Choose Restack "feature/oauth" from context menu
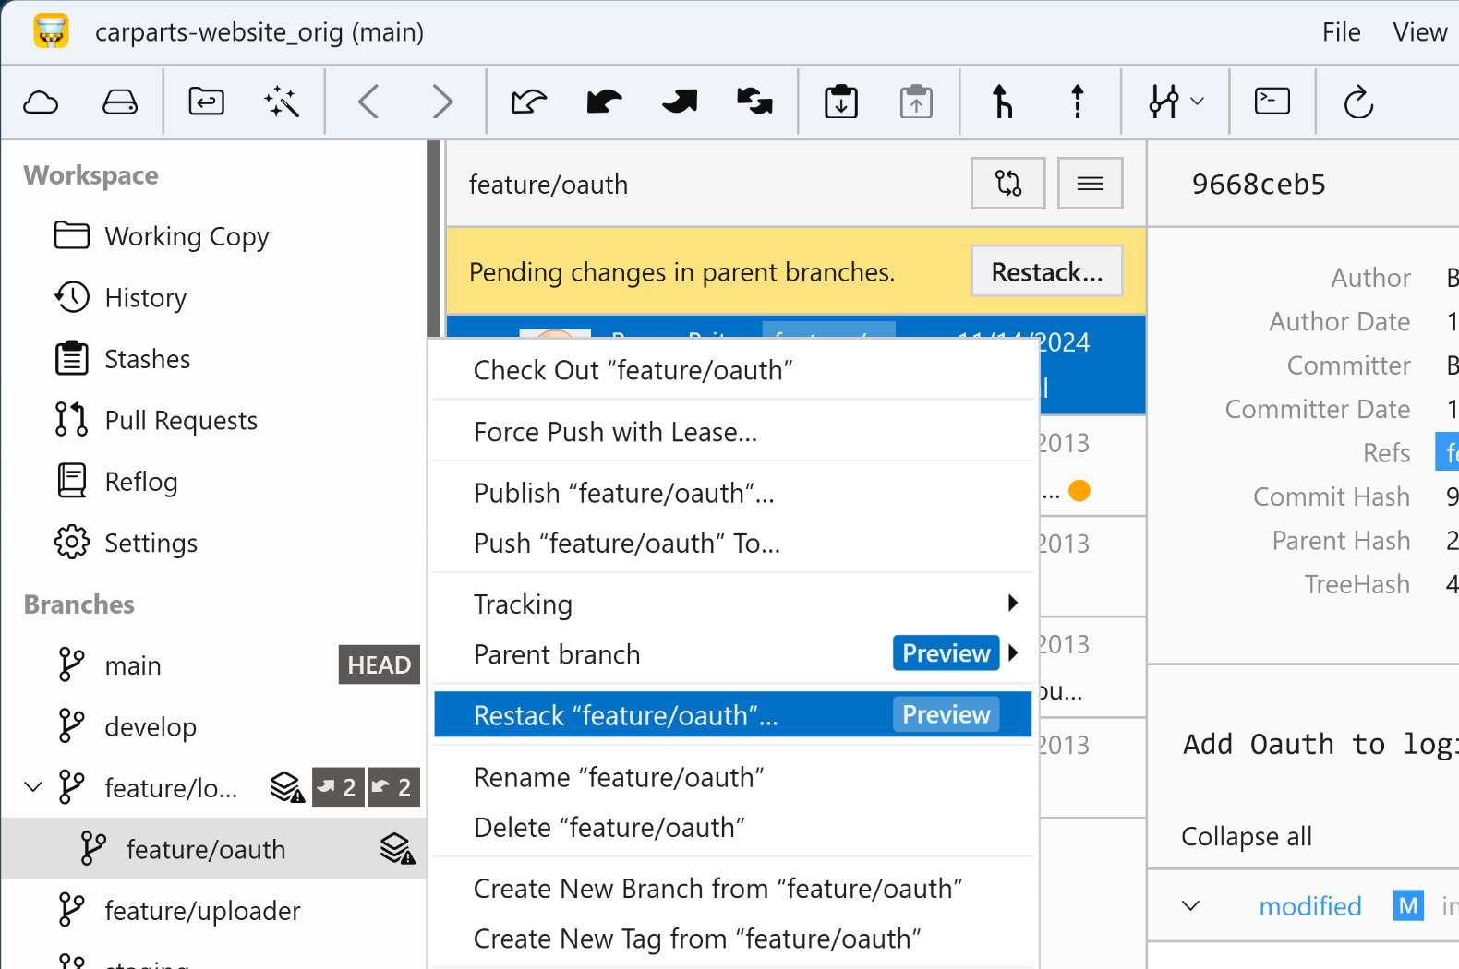 pyautogui.click(x=625, y=715)
